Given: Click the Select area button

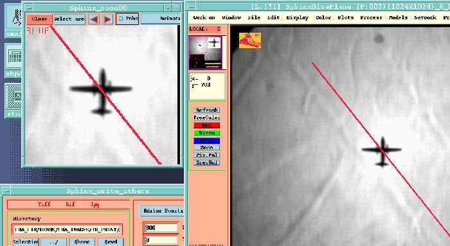Looking at the screenshot, I should point(69,19).
